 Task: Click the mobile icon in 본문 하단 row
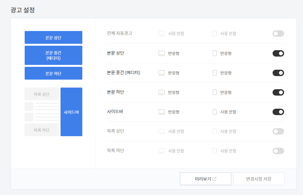click(215, 92)
